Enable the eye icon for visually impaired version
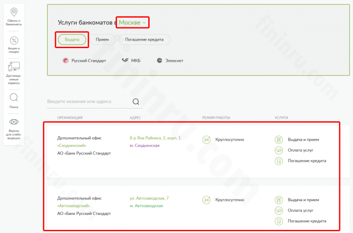The width and height of the screenshot is (353, 233). 14,122
